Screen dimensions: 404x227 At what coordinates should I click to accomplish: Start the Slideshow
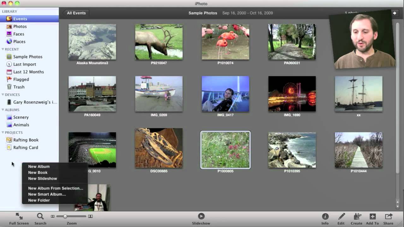(x=201, y=218)
